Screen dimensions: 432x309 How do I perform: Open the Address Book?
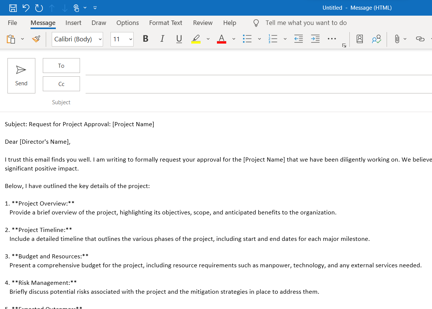coord(359,39)
